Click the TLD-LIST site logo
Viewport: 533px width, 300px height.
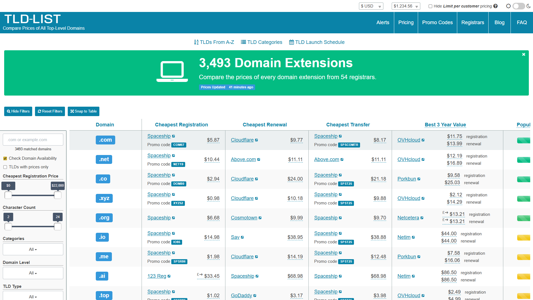click(x=32, y=19)
